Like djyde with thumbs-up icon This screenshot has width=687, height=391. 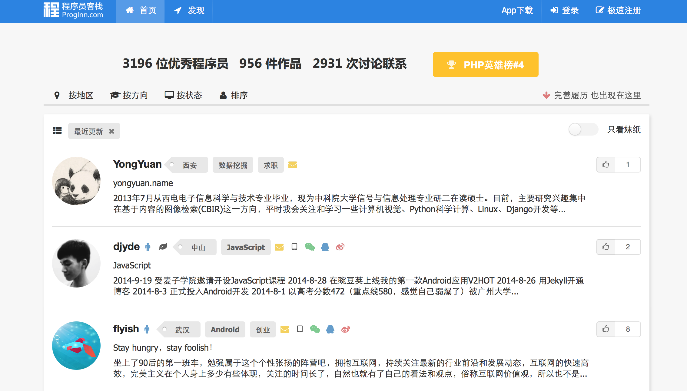pos(606,247)
